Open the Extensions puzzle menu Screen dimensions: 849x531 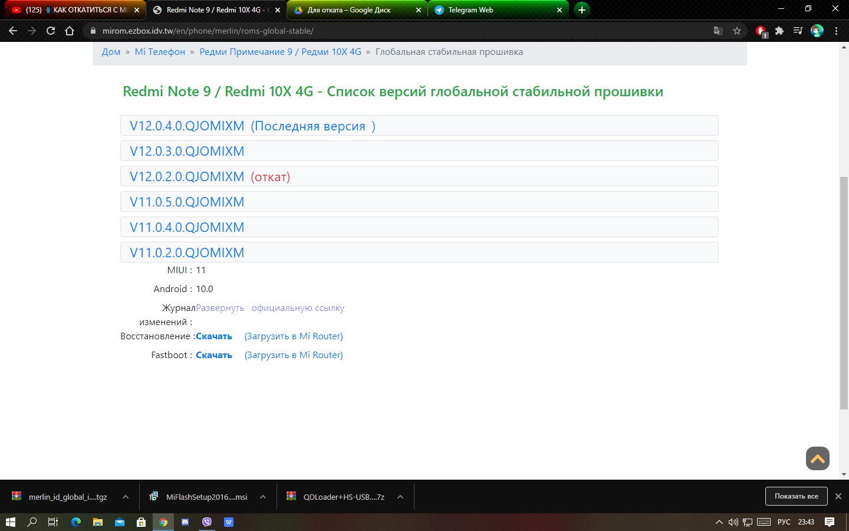(x=779, y=31)
